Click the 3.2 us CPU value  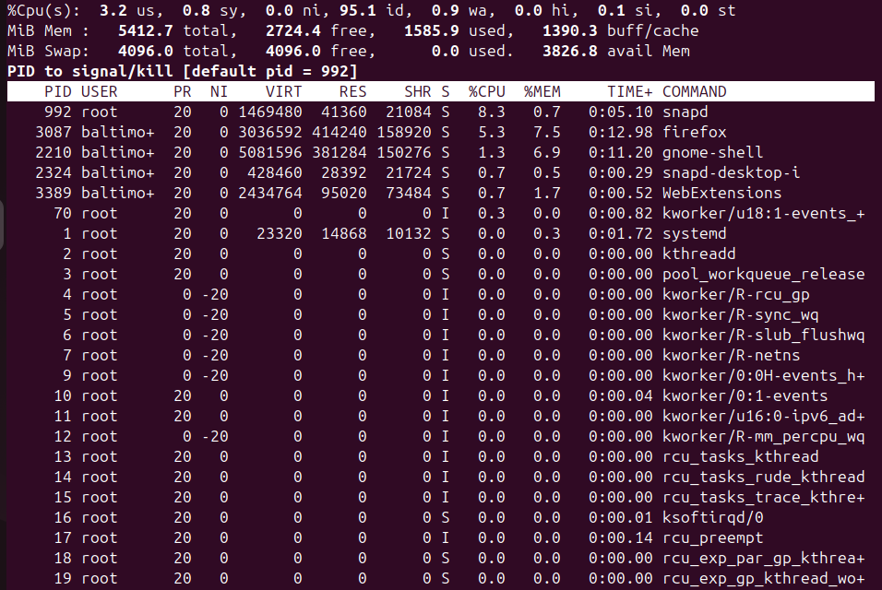pyautogui.click(x=113, y=10)
